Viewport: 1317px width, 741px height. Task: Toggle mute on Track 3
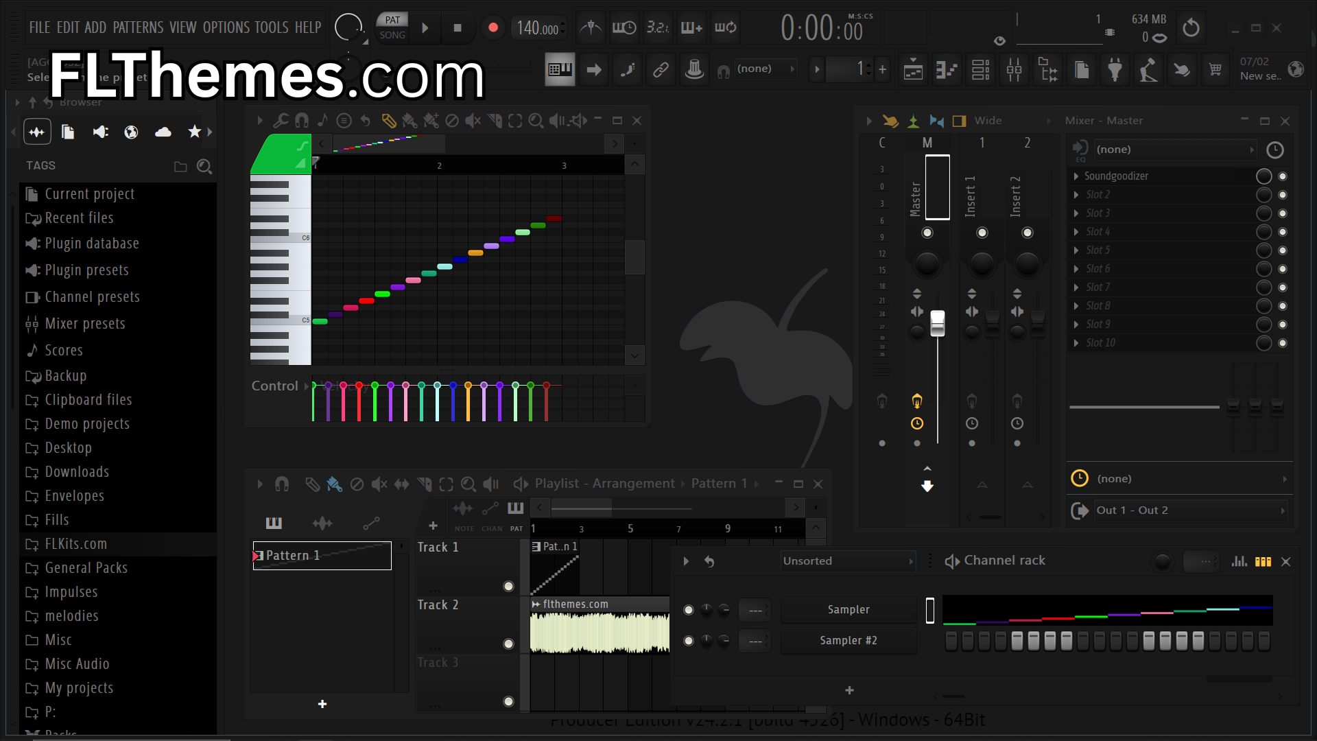(508, 701)
